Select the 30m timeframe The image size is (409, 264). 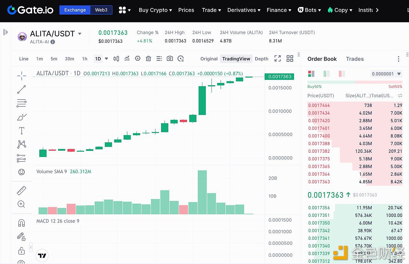point(69,59)
